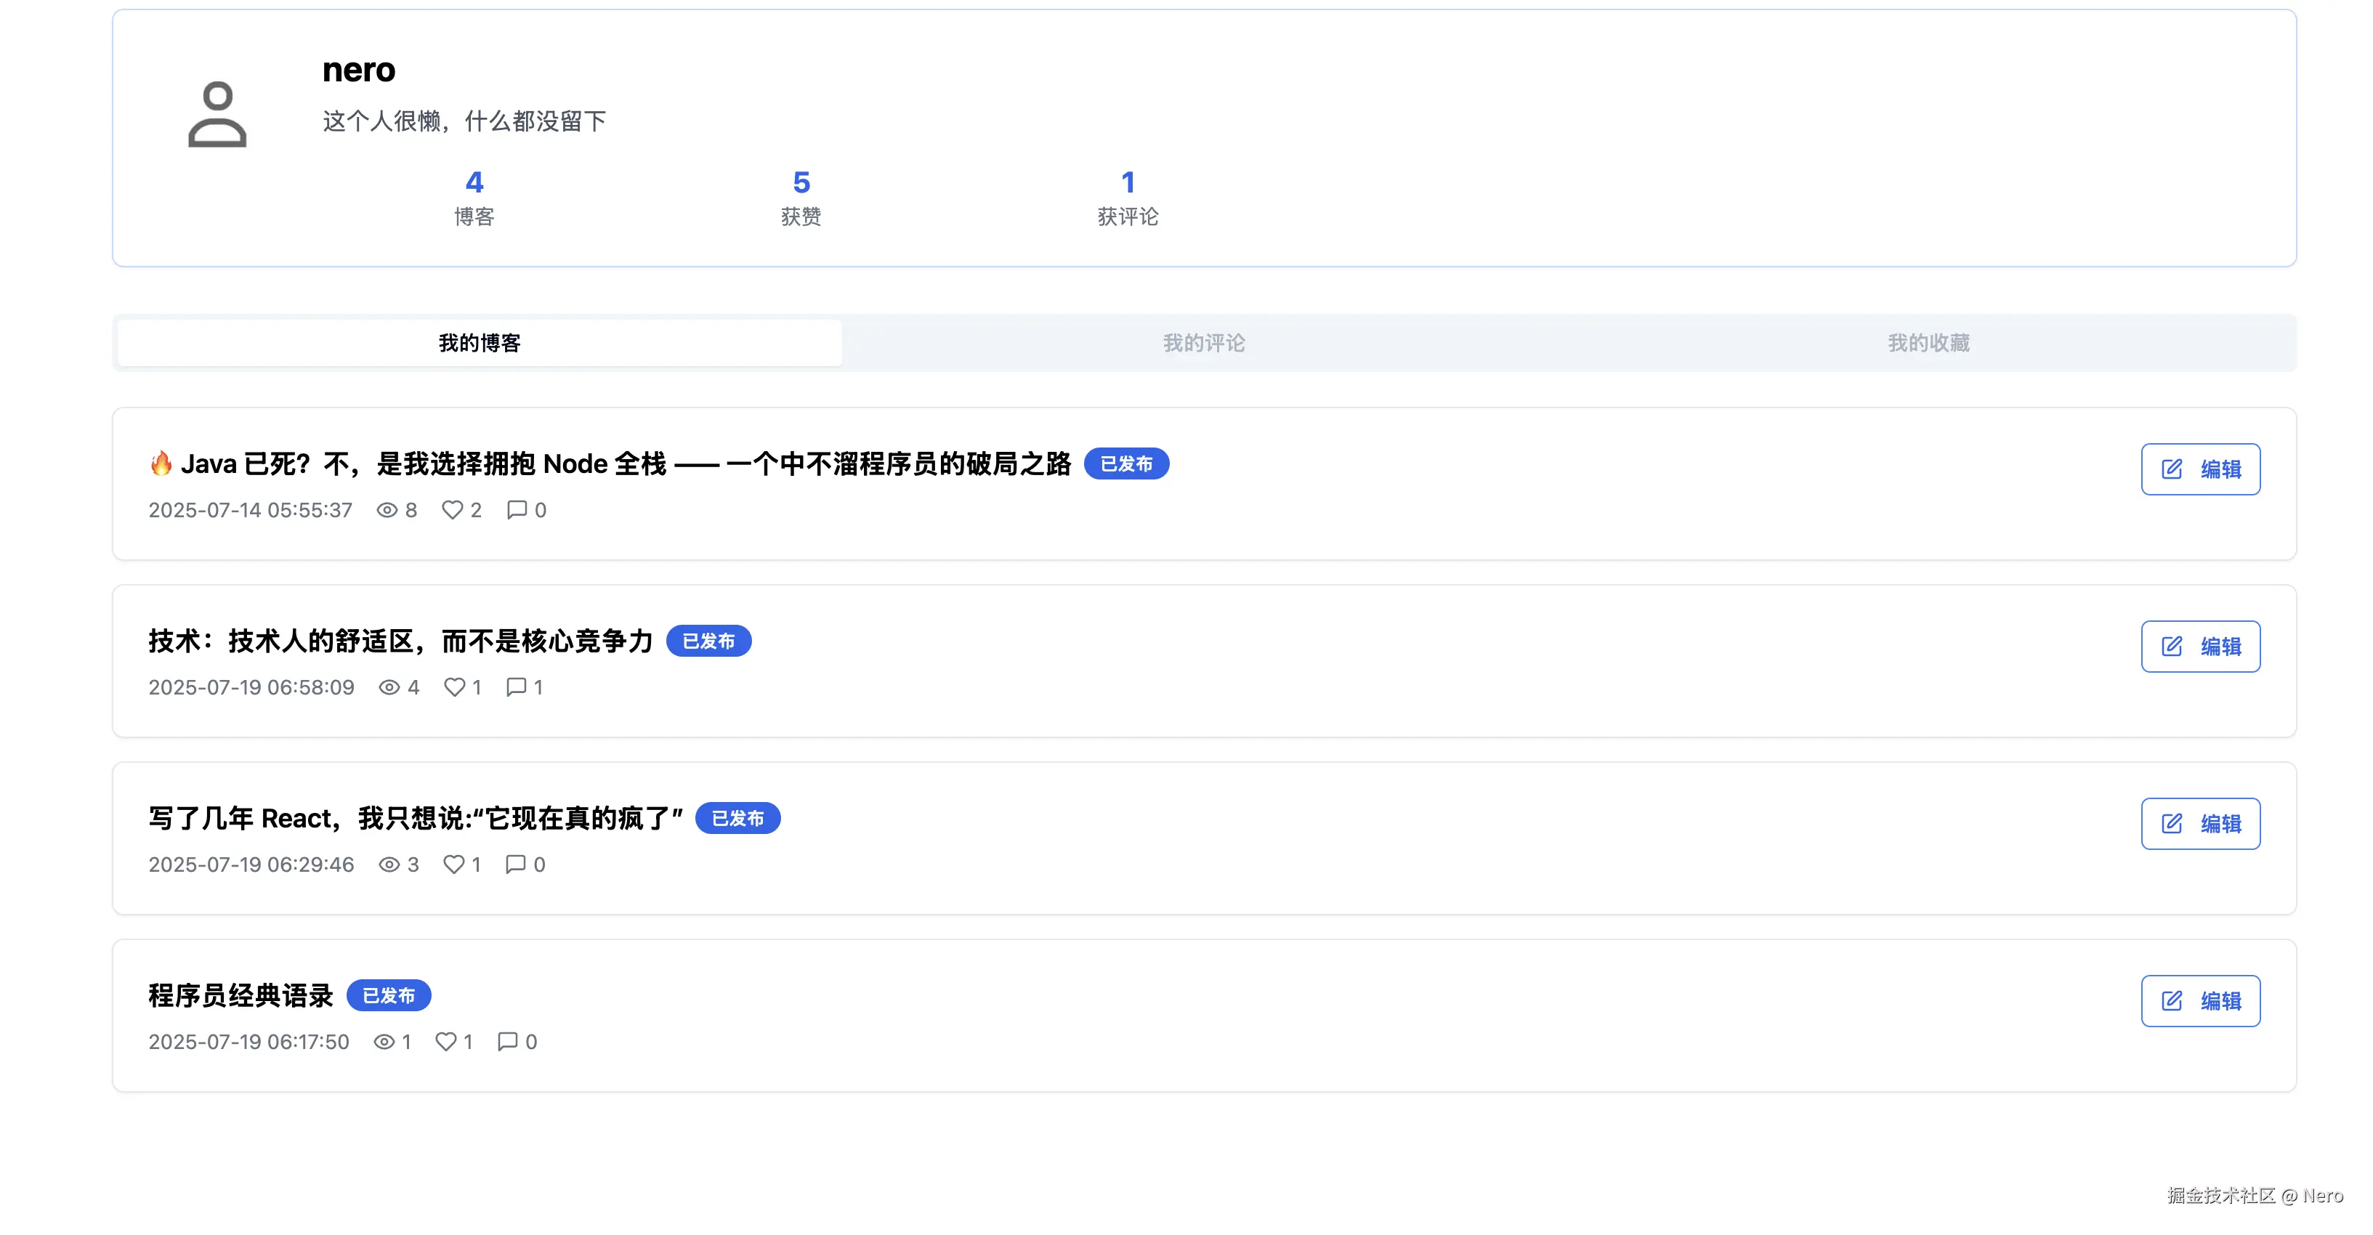Open the 程序员经典语录 post title

[240, 995]
